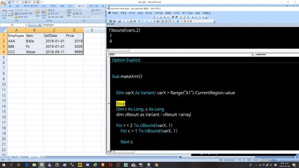Screen dimensions: 299x168
Task: Select cell with price 9999
Action: 74,52
